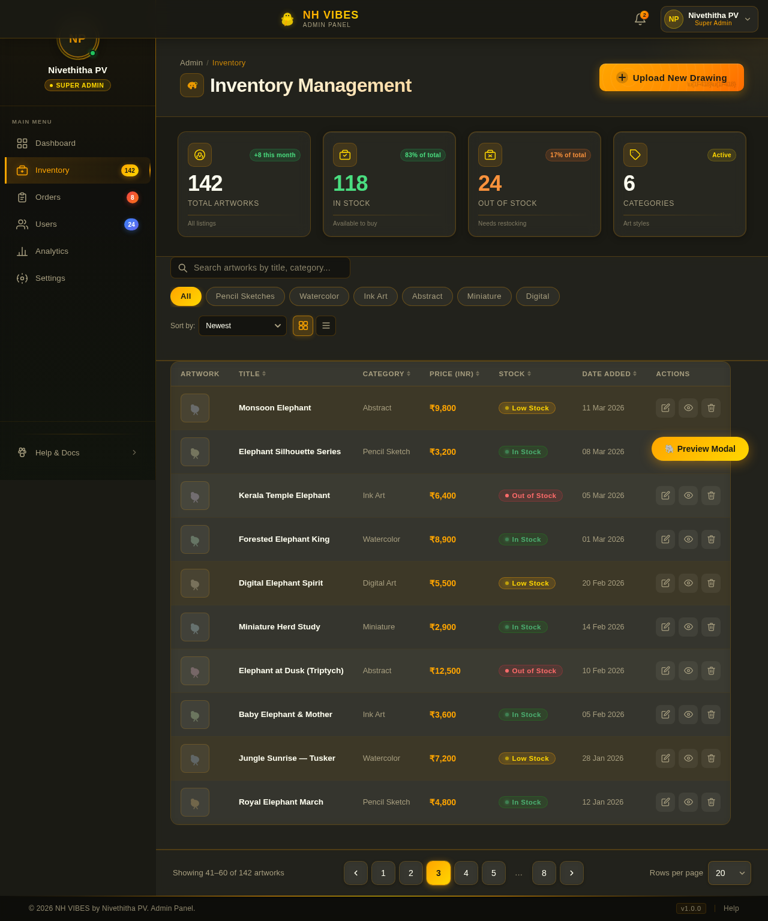The image size is (768, 921).
Task: Select the Pencil Sketches filter tab
Action: click(x=245, y=296)
